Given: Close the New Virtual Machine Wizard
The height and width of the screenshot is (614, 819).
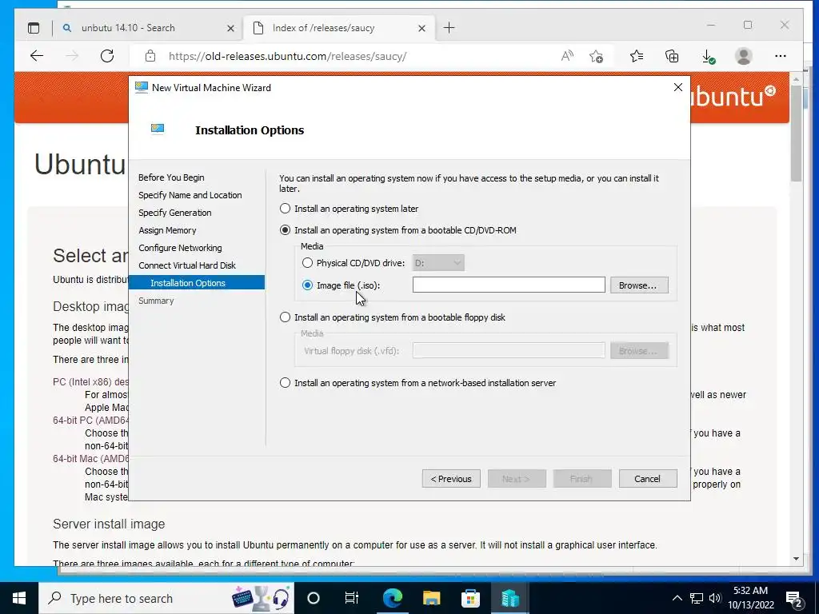Looking at the screenshot, I should point(678,88).
